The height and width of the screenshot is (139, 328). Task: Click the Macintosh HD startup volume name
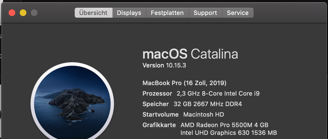(x=204, y=114)
